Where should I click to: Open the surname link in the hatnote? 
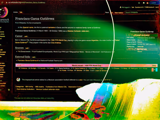[52, 28]
